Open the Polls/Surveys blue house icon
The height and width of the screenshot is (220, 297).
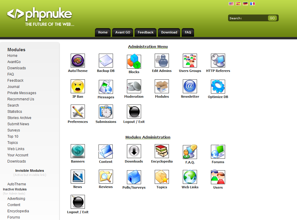point(134,177)
